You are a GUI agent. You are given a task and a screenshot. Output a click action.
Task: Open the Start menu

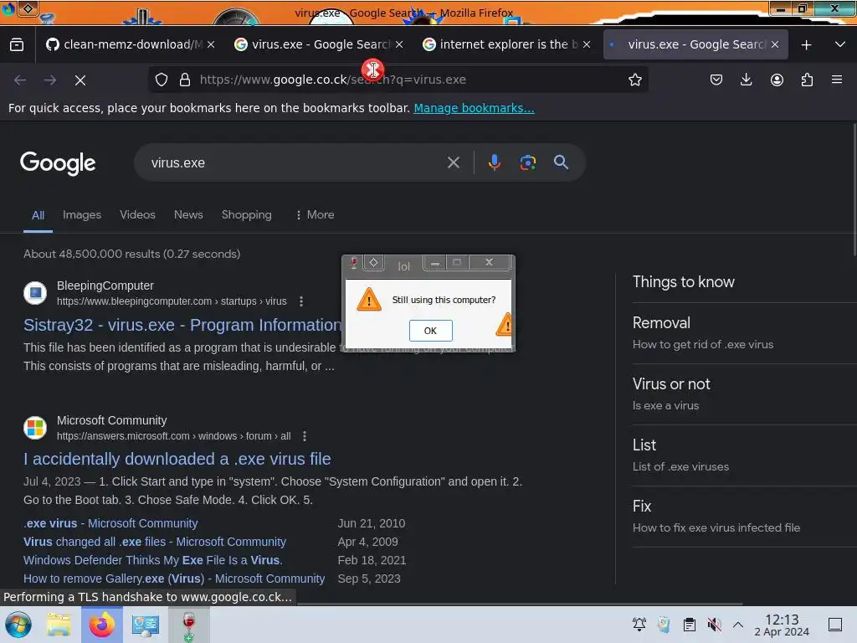[x=18, y=625]
